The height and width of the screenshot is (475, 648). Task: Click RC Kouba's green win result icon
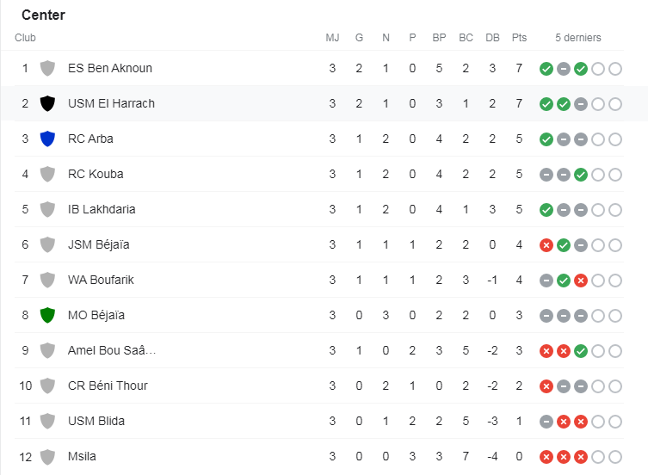(580, 175)
